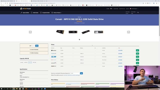Select the third MP510 product thumbnail
This screenshot has height=90, width=160.
coord(86,32)
